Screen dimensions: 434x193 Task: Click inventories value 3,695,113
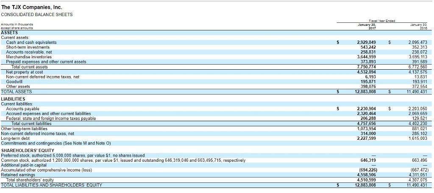coord(418,57)
